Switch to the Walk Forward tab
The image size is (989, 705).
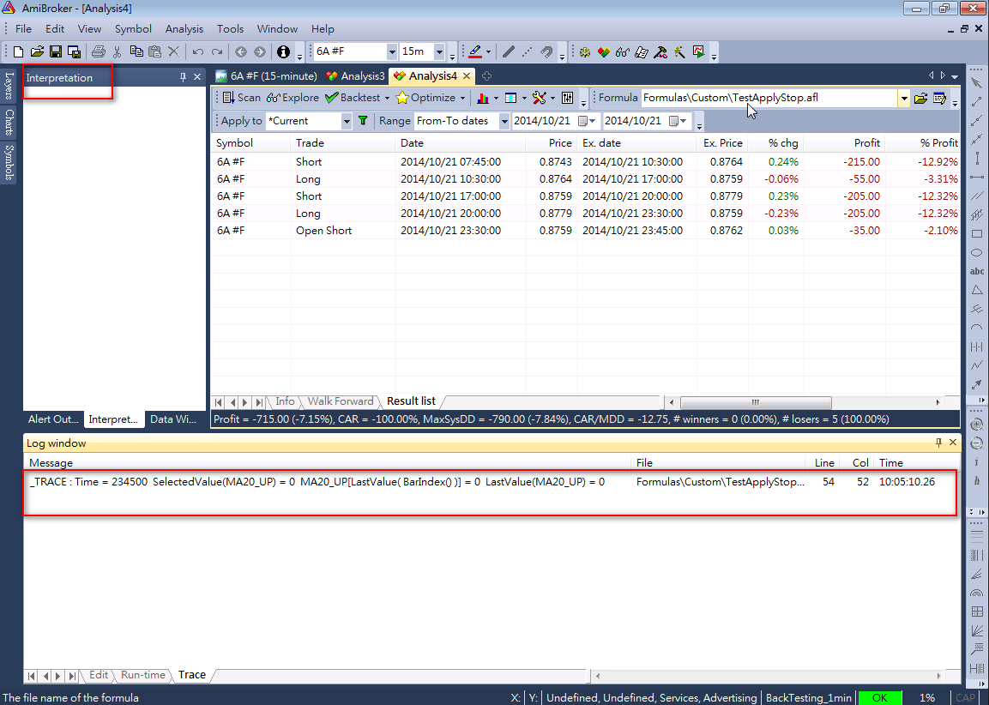[x=341, y=401]
